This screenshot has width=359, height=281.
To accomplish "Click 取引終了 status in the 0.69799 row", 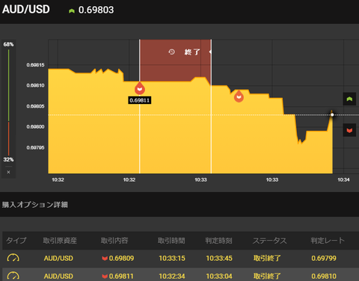I will [x=267, y=259].
